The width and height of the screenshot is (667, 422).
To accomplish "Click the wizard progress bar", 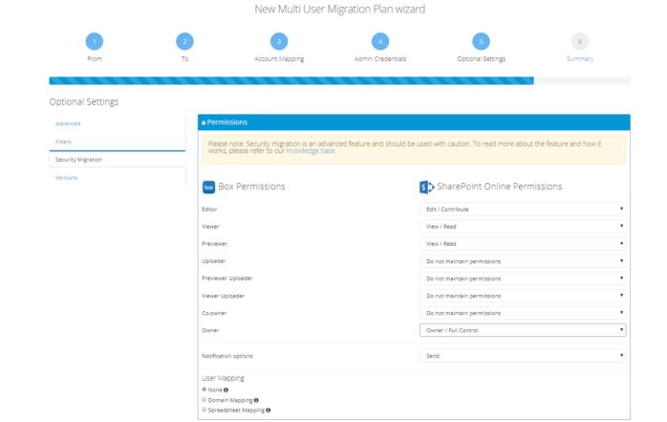I will click(339, 80).
